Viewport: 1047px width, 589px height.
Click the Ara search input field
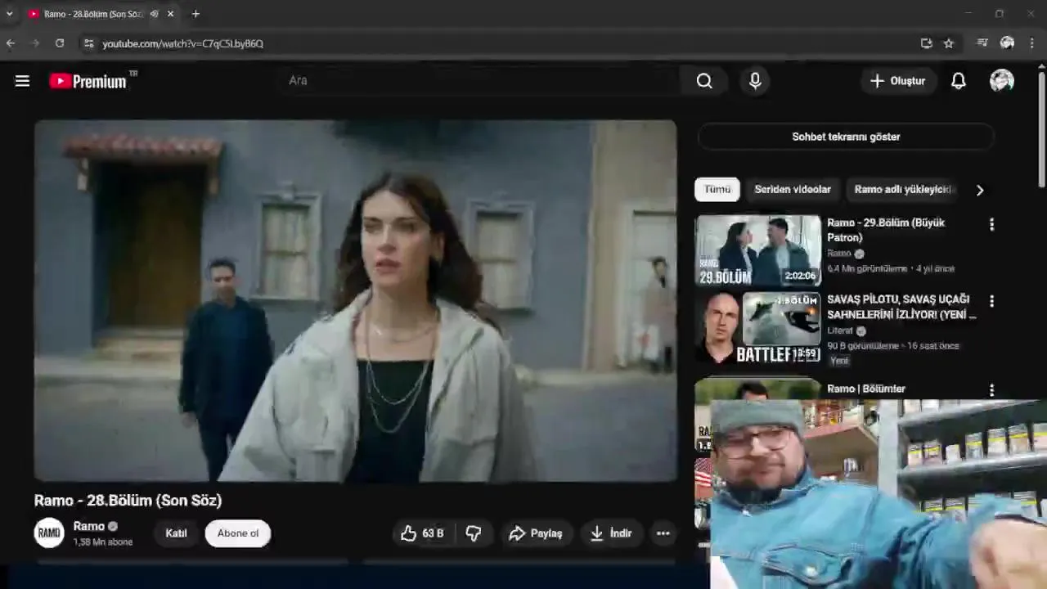[481, 81]
